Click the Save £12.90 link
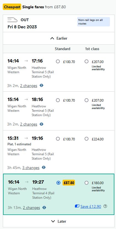 point(91,206)
